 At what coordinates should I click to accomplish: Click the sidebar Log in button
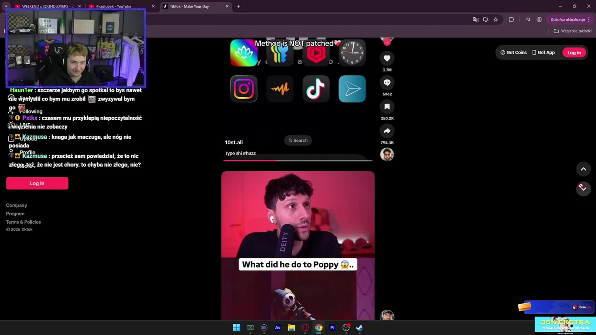click(37, 183)
